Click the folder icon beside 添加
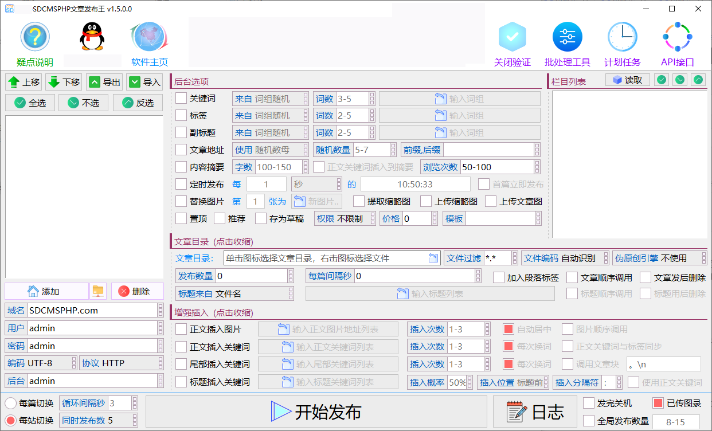Image resolution: width=712 pixels, height=431 pixels. click(x=98, y=291)
